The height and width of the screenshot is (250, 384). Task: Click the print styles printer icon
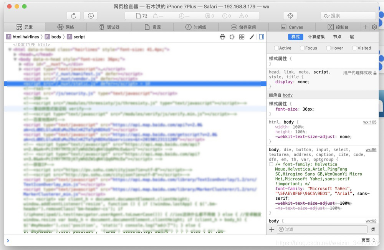point(222,37)
